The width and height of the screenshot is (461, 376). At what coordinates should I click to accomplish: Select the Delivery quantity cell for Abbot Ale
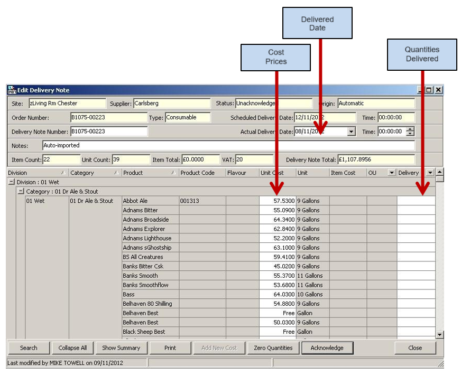pyautogui.click(x=416, y=201)
